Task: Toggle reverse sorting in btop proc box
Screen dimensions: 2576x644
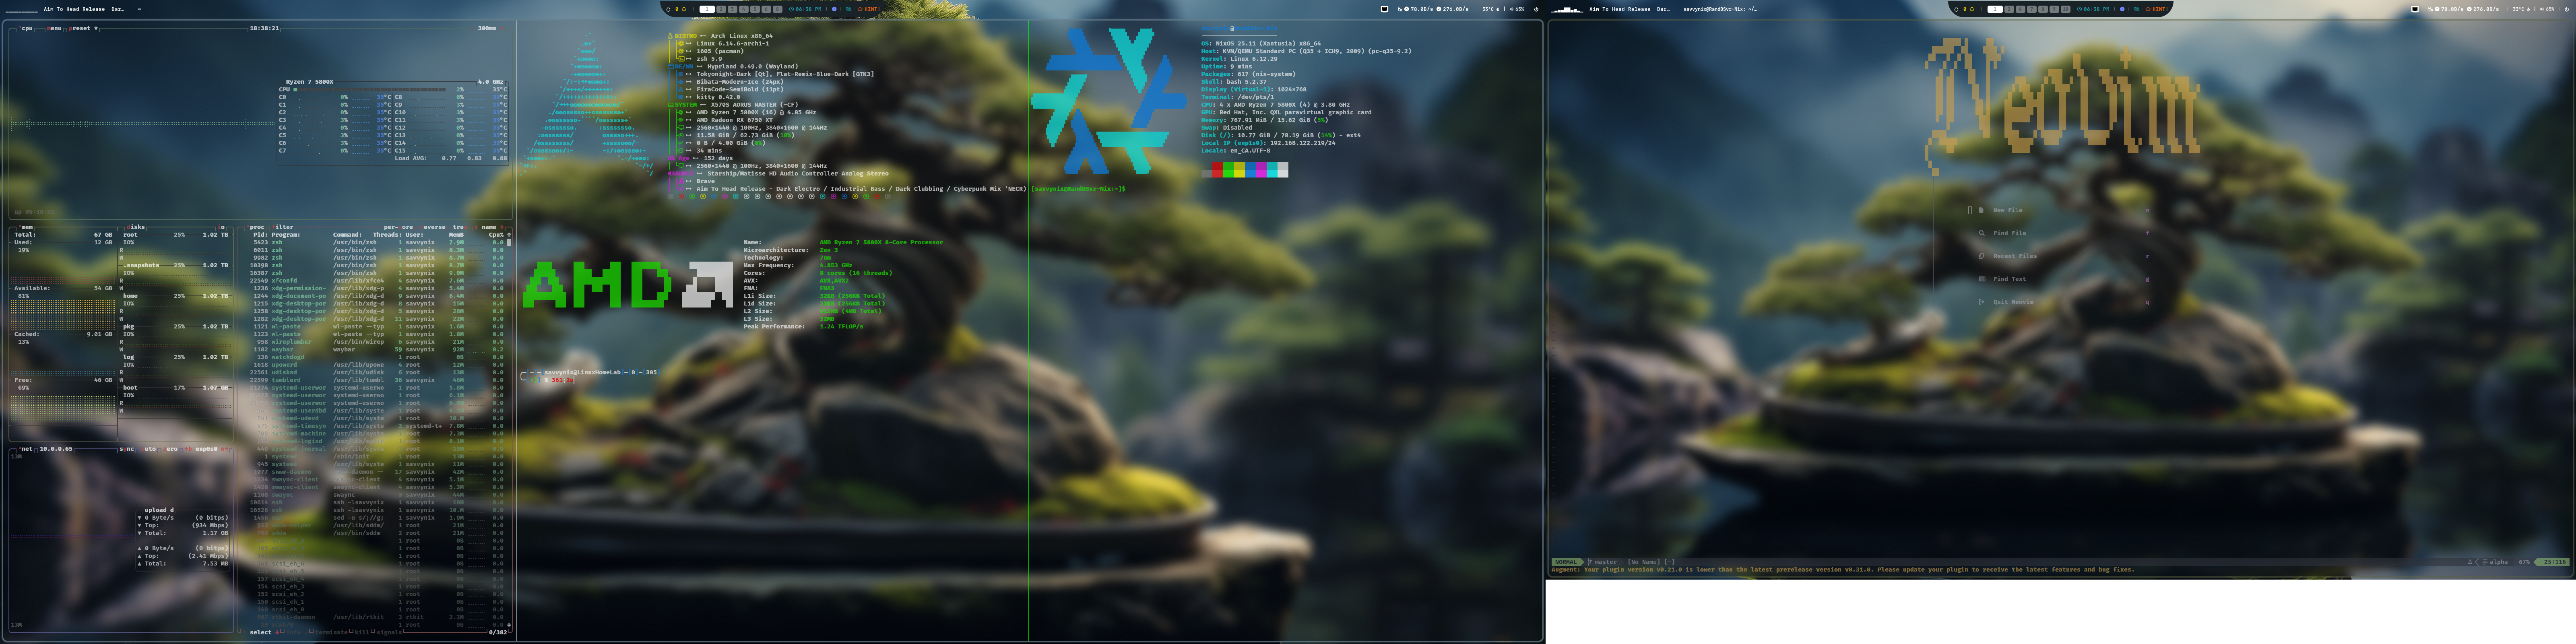Action: (434, 227)
